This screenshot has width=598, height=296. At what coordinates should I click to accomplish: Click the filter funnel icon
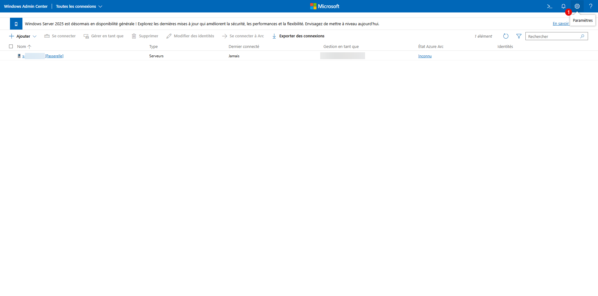click(519, 36)
